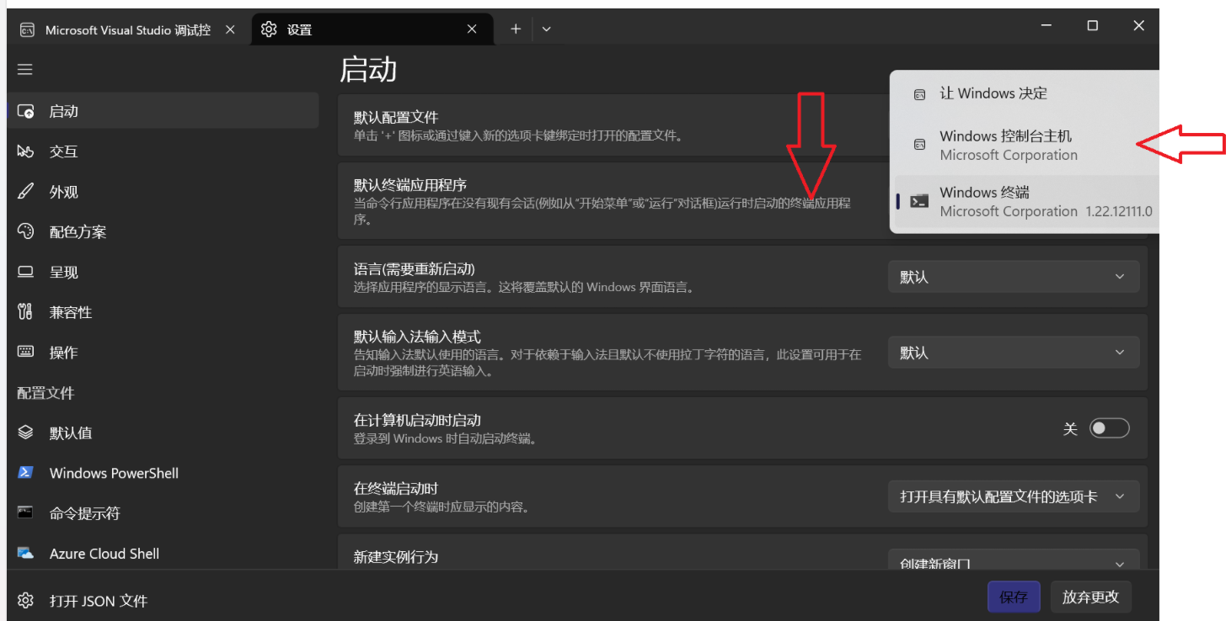Open the 操作 settings page
1231x621 pixels.
163,353
